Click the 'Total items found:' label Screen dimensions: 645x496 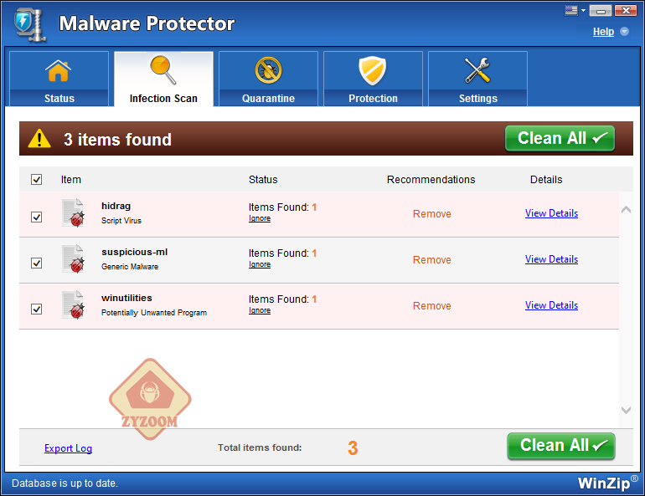pyautogui.click(x=260, y=447)
